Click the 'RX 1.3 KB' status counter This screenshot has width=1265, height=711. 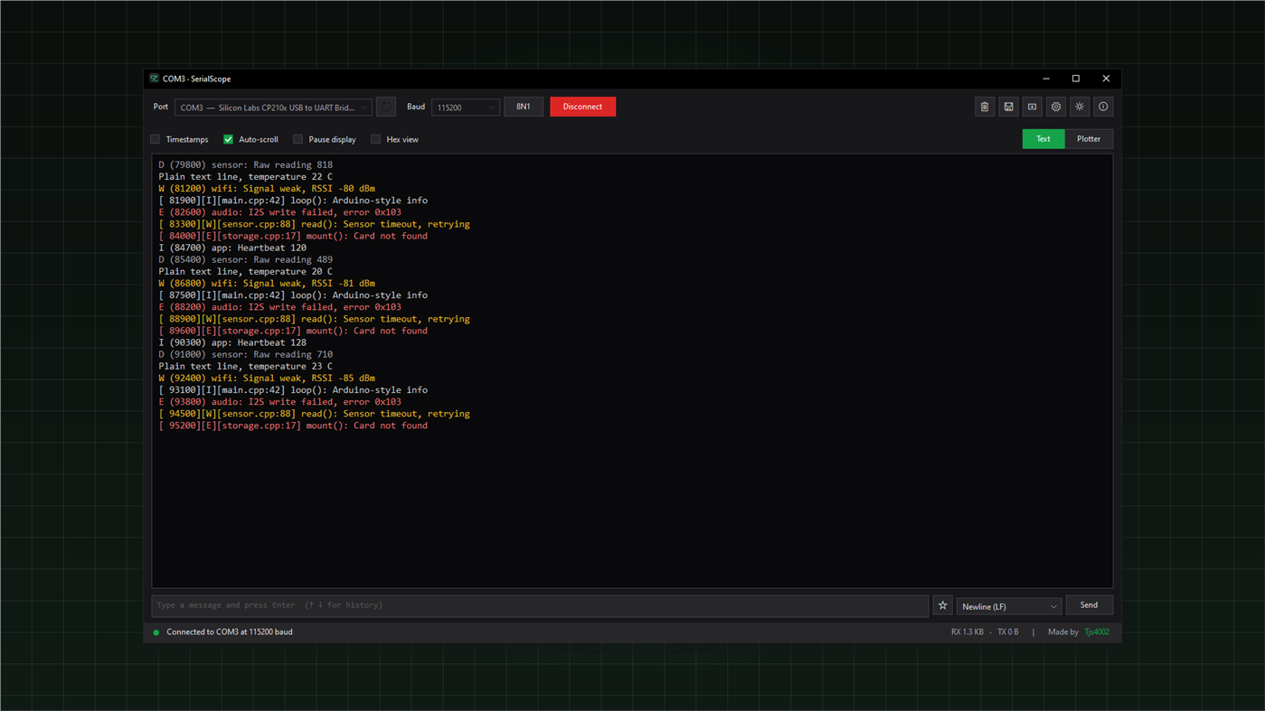point(967,631)
